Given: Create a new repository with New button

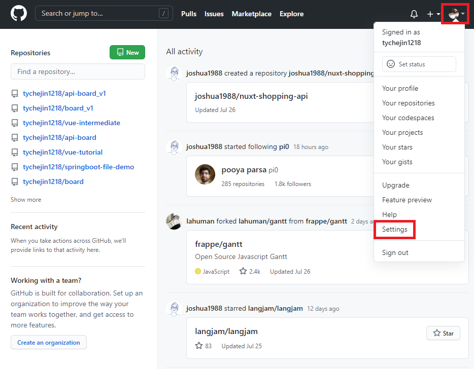Looking at the screenshot, I should tap(127, 52).
